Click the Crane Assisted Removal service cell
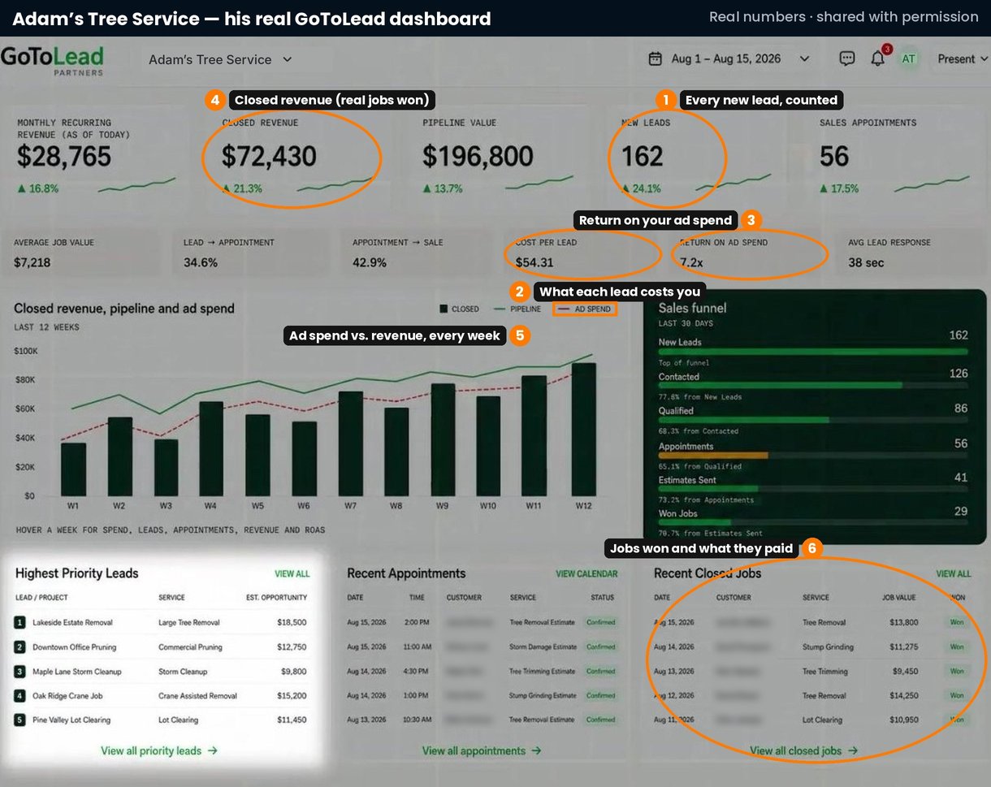The width and height of the screenshot is (991, 787). (197, 696)
